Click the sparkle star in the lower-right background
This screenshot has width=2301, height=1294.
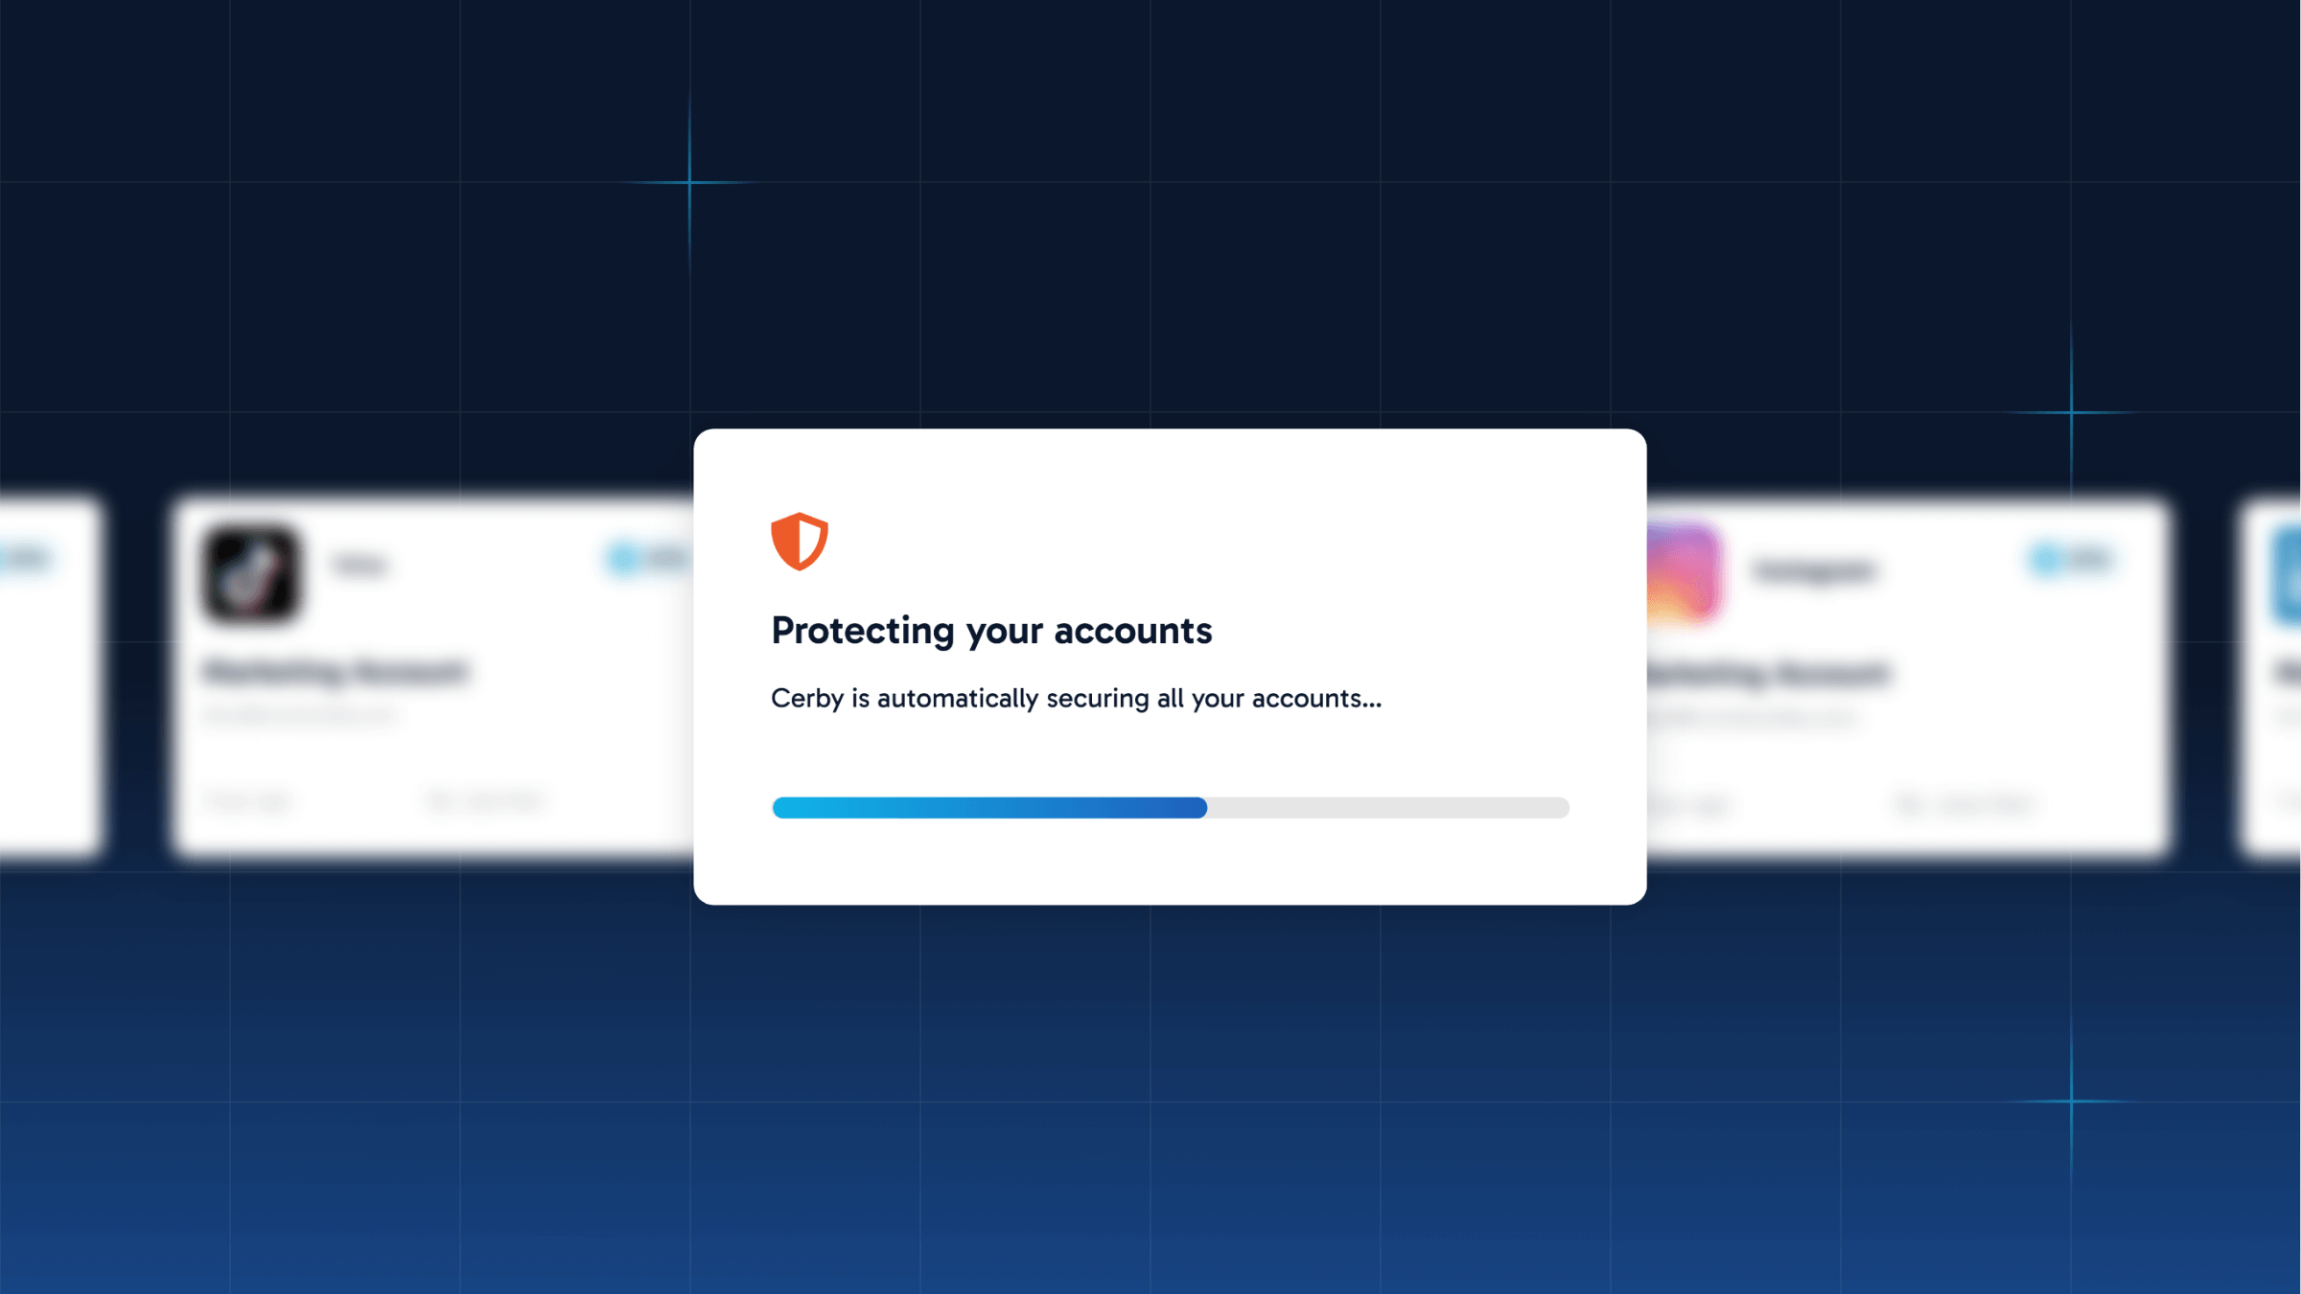(x=2071, y=1101)
